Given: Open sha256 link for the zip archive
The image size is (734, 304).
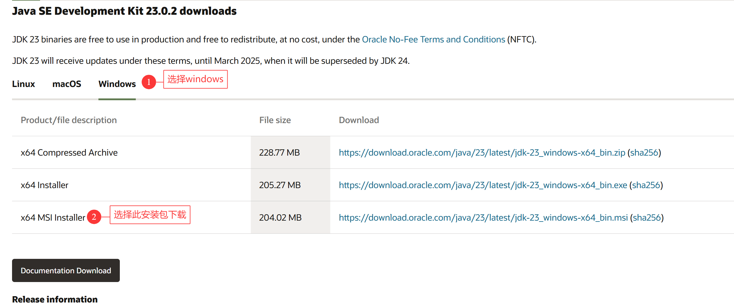Looking at the screenshot, I should point(644,153).
